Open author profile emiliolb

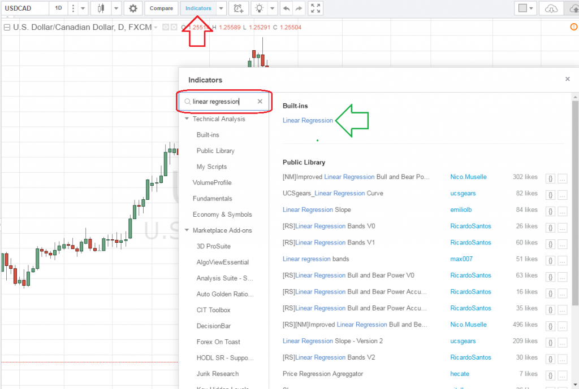tap(461, 210)
